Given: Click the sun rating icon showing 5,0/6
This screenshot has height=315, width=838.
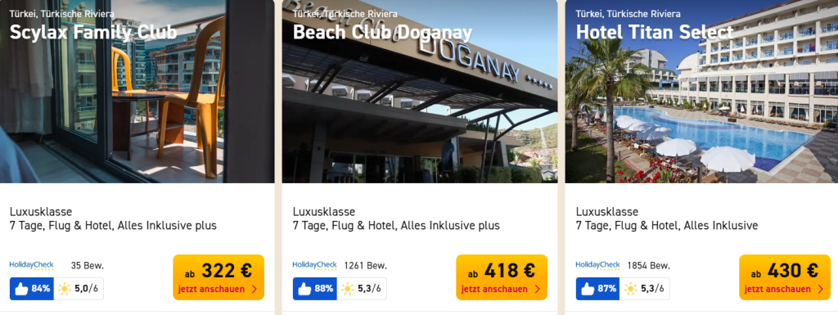Looking at the screenshot, I should pyautogui.click(x=79, y=289).
